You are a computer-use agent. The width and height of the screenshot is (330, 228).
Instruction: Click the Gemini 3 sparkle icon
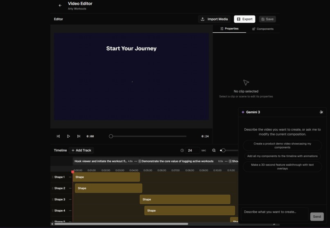tap(243, 112)
